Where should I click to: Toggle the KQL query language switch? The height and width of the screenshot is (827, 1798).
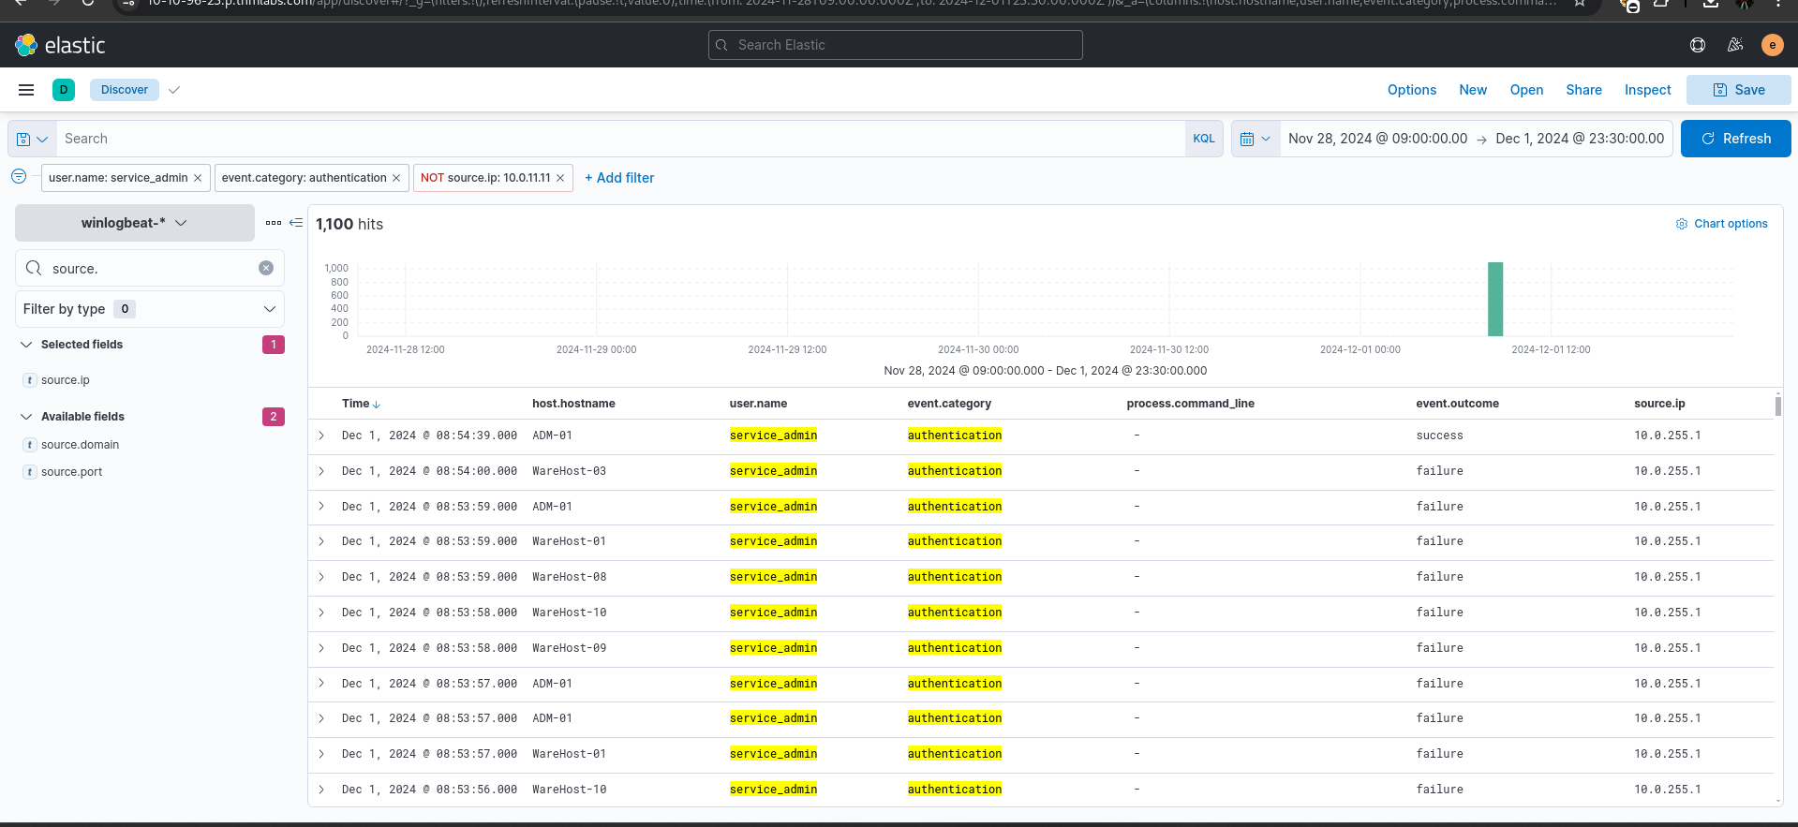pyautogui.click(x=1203, y=139)
